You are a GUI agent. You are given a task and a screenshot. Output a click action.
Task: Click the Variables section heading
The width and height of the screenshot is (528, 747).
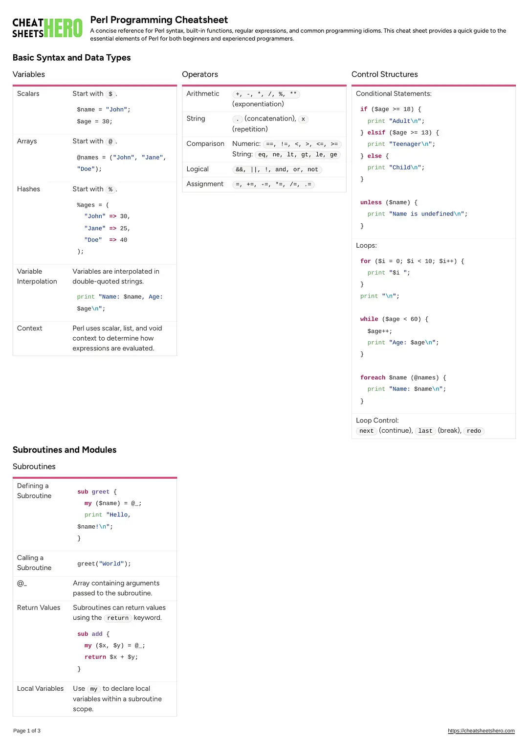(x=29, y=74)
